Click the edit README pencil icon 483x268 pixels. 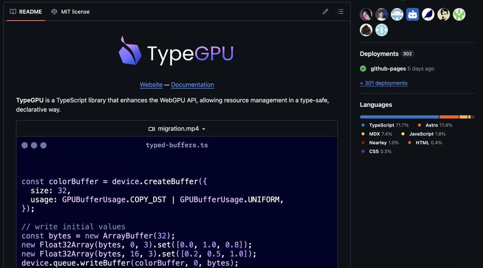[x=325, y=12]
